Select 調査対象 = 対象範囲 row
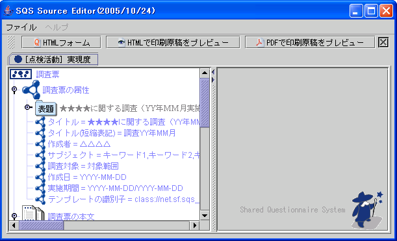The width and height of the screenshot is (397, 241). (83, 166)
